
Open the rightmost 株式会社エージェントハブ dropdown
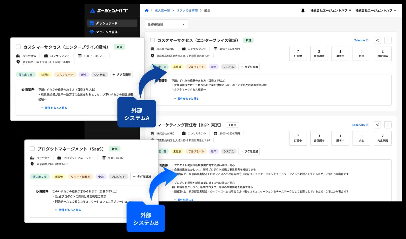(376, 10)
